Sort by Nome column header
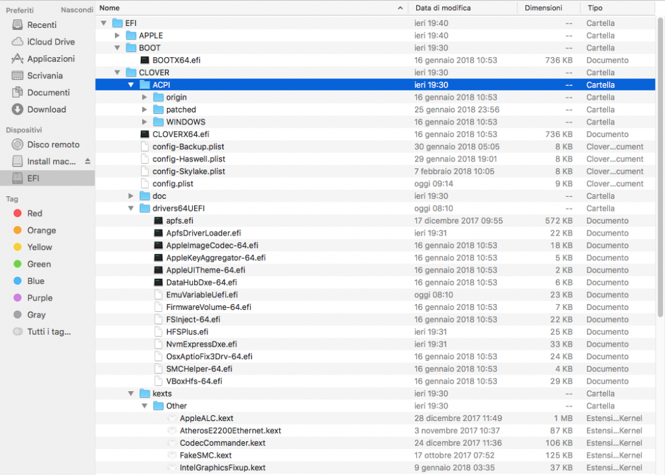 (x=252, y=8)
